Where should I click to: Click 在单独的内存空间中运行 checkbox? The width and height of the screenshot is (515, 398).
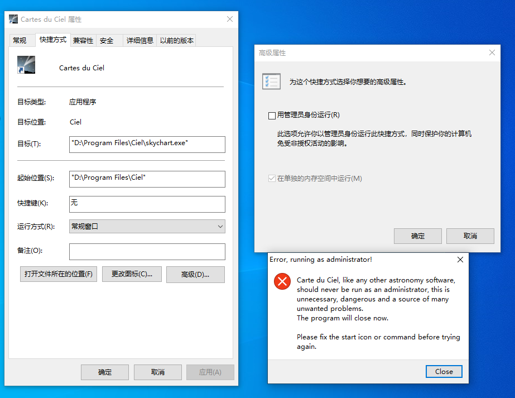(272, 179)
